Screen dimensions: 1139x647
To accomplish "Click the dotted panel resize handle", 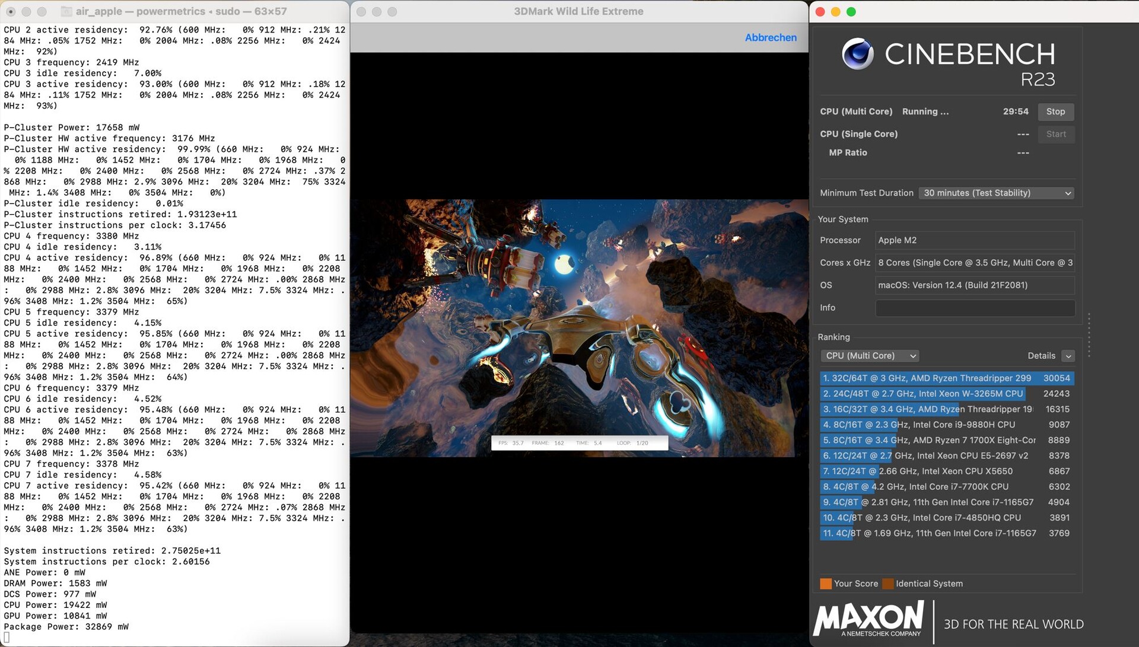I will coord(1089,335).
